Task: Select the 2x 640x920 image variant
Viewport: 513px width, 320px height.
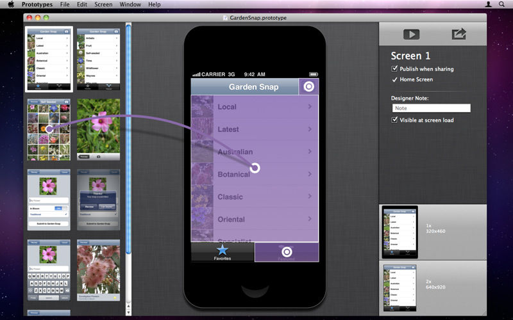Action: [x=433, y=288]
